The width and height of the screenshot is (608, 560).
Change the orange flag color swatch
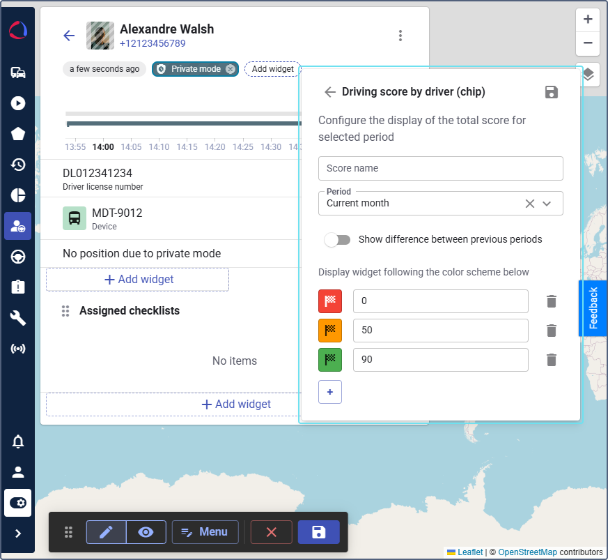click(330, 331)
